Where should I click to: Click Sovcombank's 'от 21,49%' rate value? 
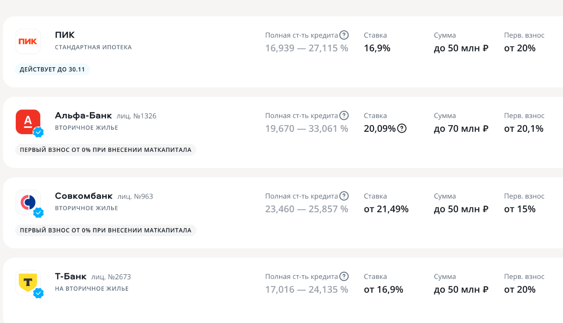click(386, 209)
